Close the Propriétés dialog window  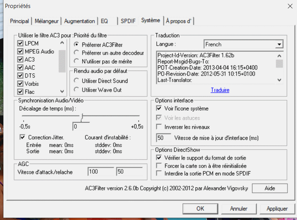click(x=290, y=6)
